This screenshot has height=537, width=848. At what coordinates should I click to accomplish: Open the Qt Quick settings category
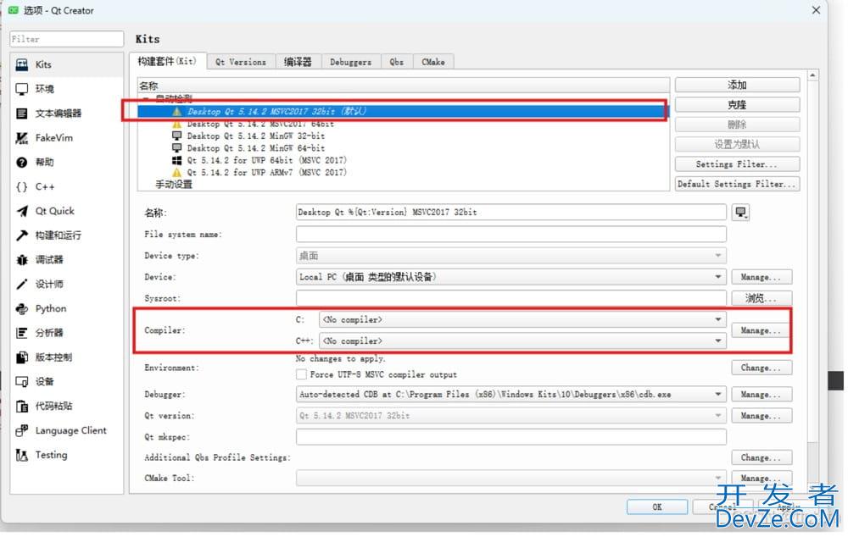(67, 211)
